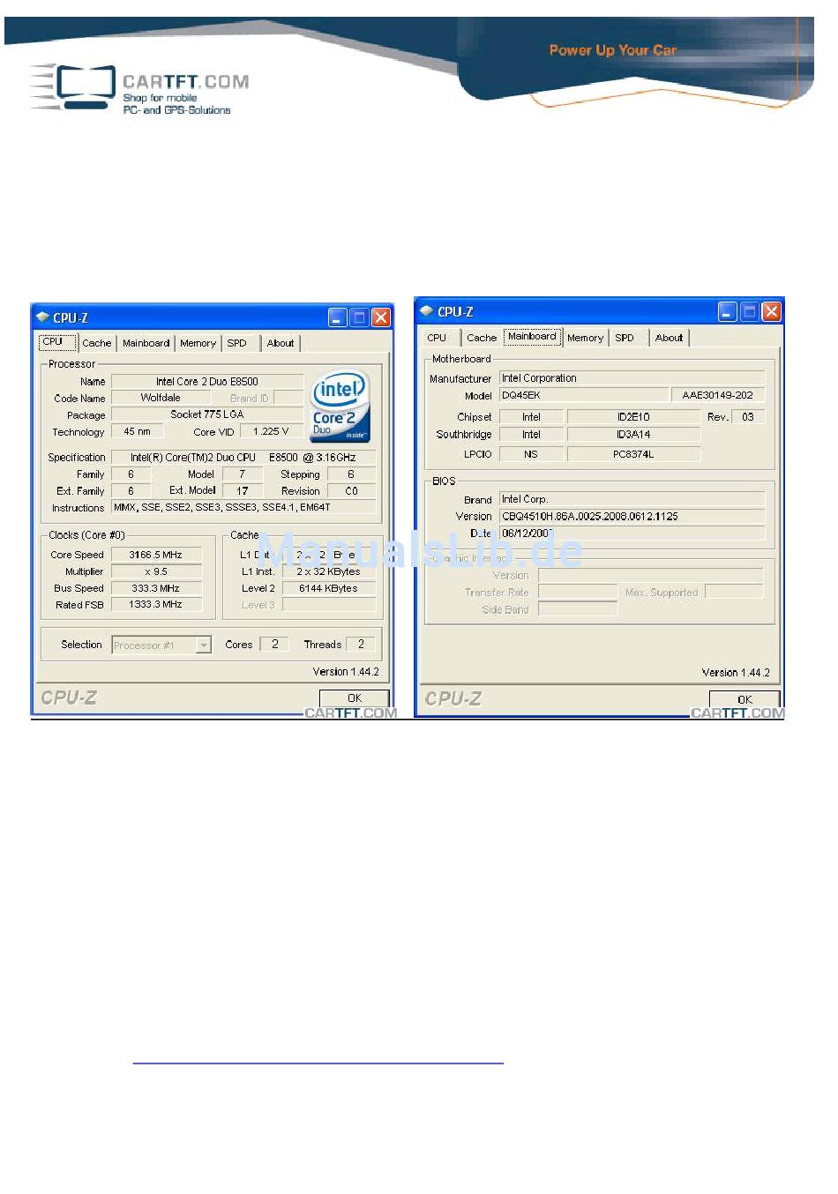Click the BIOS Version field
Image resolution: width=838 pixels, height=1194 pixels.
[x=631, y=517]
